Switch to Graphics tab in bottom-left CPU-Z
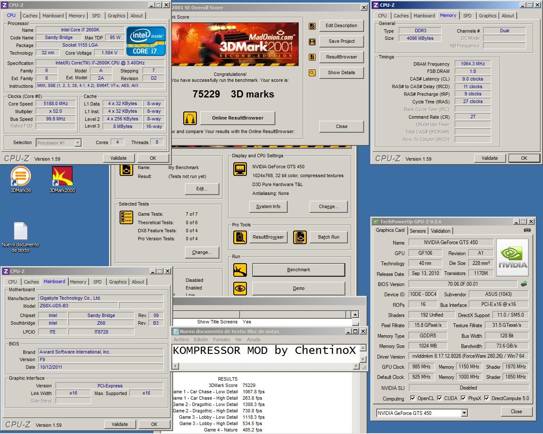Image resolution: width=543 pixels, height=434 pixels. pos(118,282)
